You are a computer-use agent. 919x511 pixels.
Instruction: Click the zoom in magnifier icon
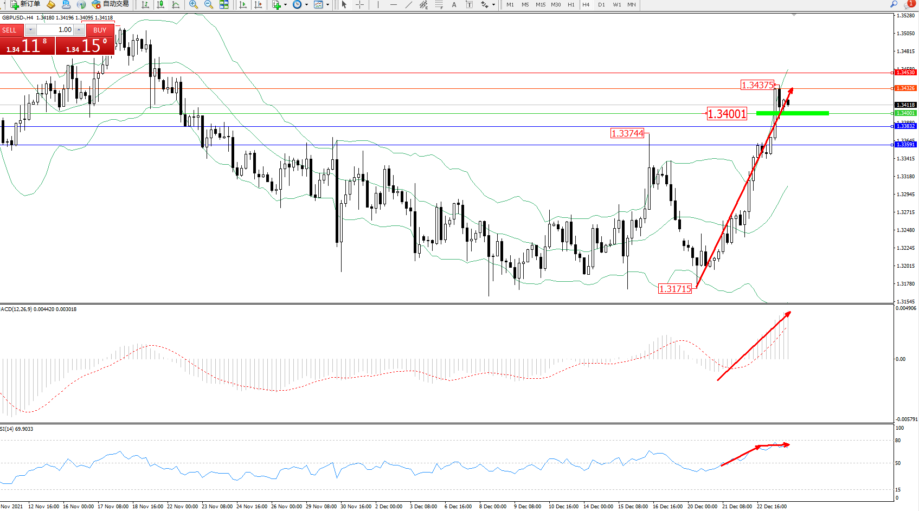tap(193, 4)
